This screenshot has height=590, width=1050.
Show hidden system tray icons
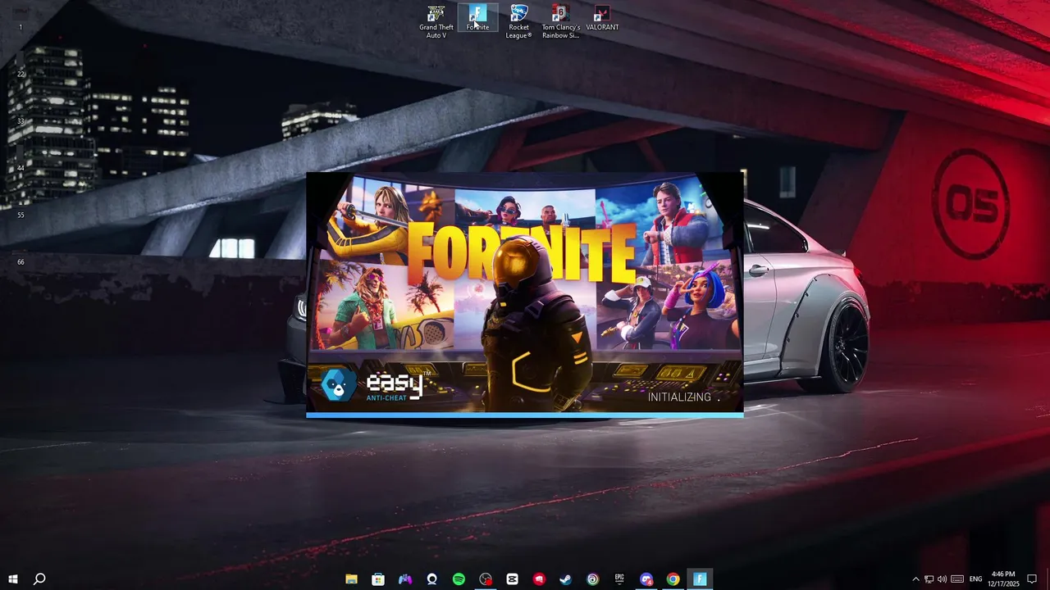915,579
